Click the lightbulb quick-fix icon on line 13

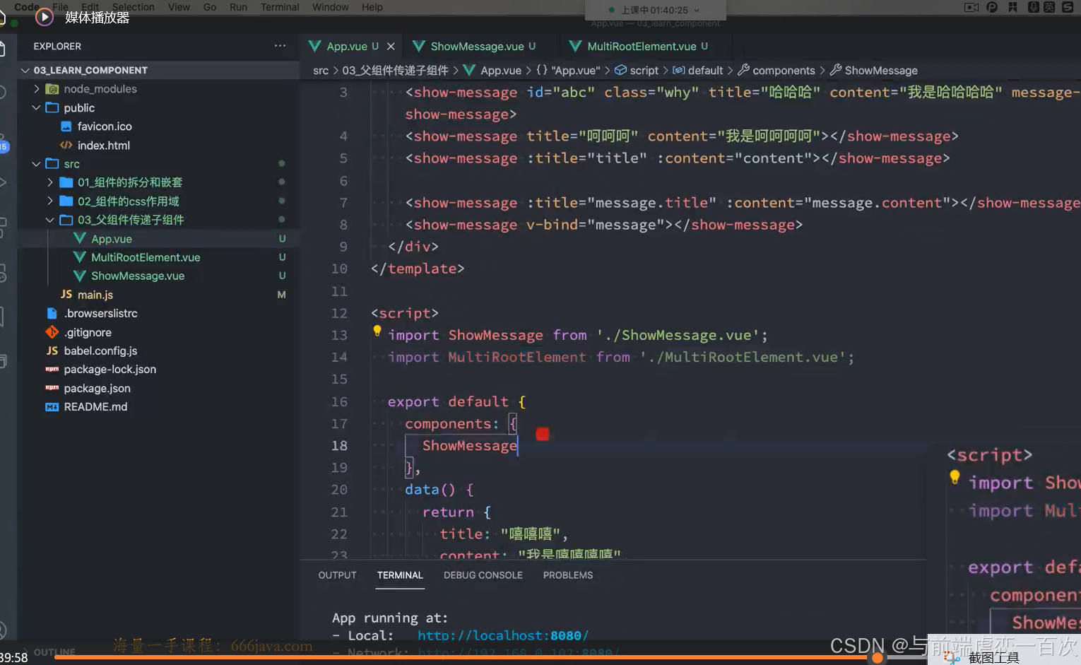(x=377, y=331)
